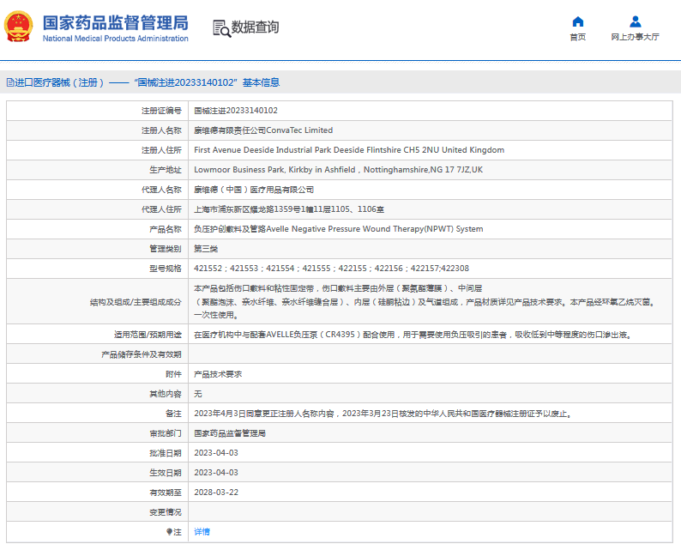Open the 网上办事大厅 link
Viewport: 681px width, 544px height.
tap(635, 37)
